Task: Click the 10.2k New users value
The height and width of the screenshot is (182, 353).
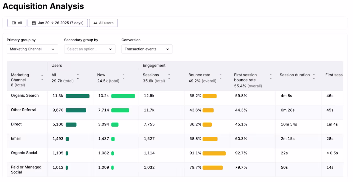Action: pyautogui.click(x=103, y=96)
